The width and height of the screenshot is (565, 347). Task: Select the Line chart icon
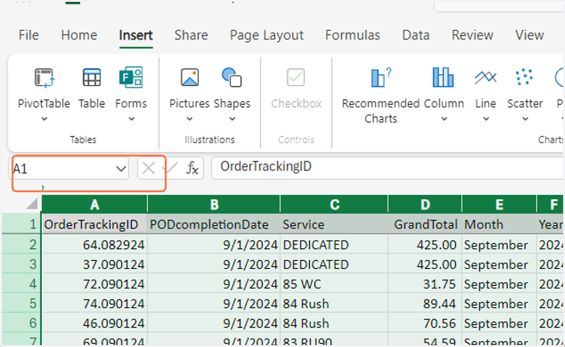click(485, 77)
